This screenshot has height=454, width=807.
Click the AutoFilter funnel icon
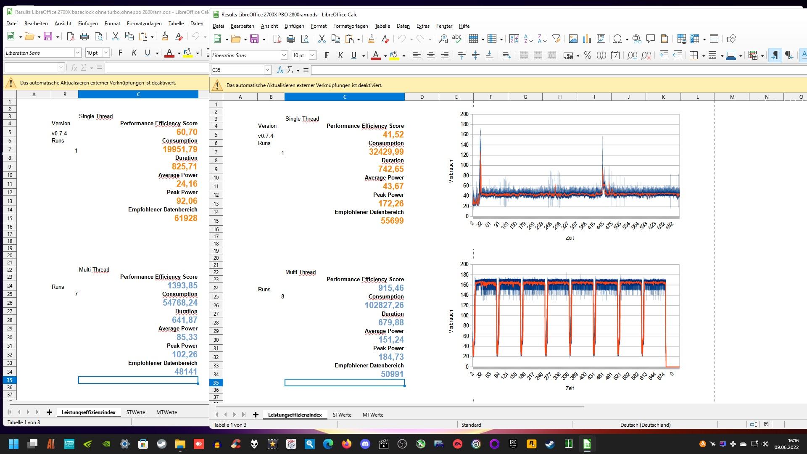[556, 39]
